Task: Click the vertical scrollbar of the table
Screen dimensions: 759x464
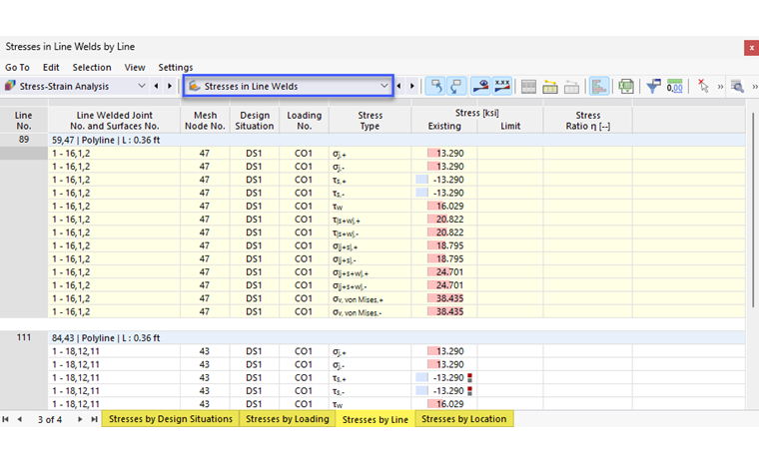Action: click(753, 210)
